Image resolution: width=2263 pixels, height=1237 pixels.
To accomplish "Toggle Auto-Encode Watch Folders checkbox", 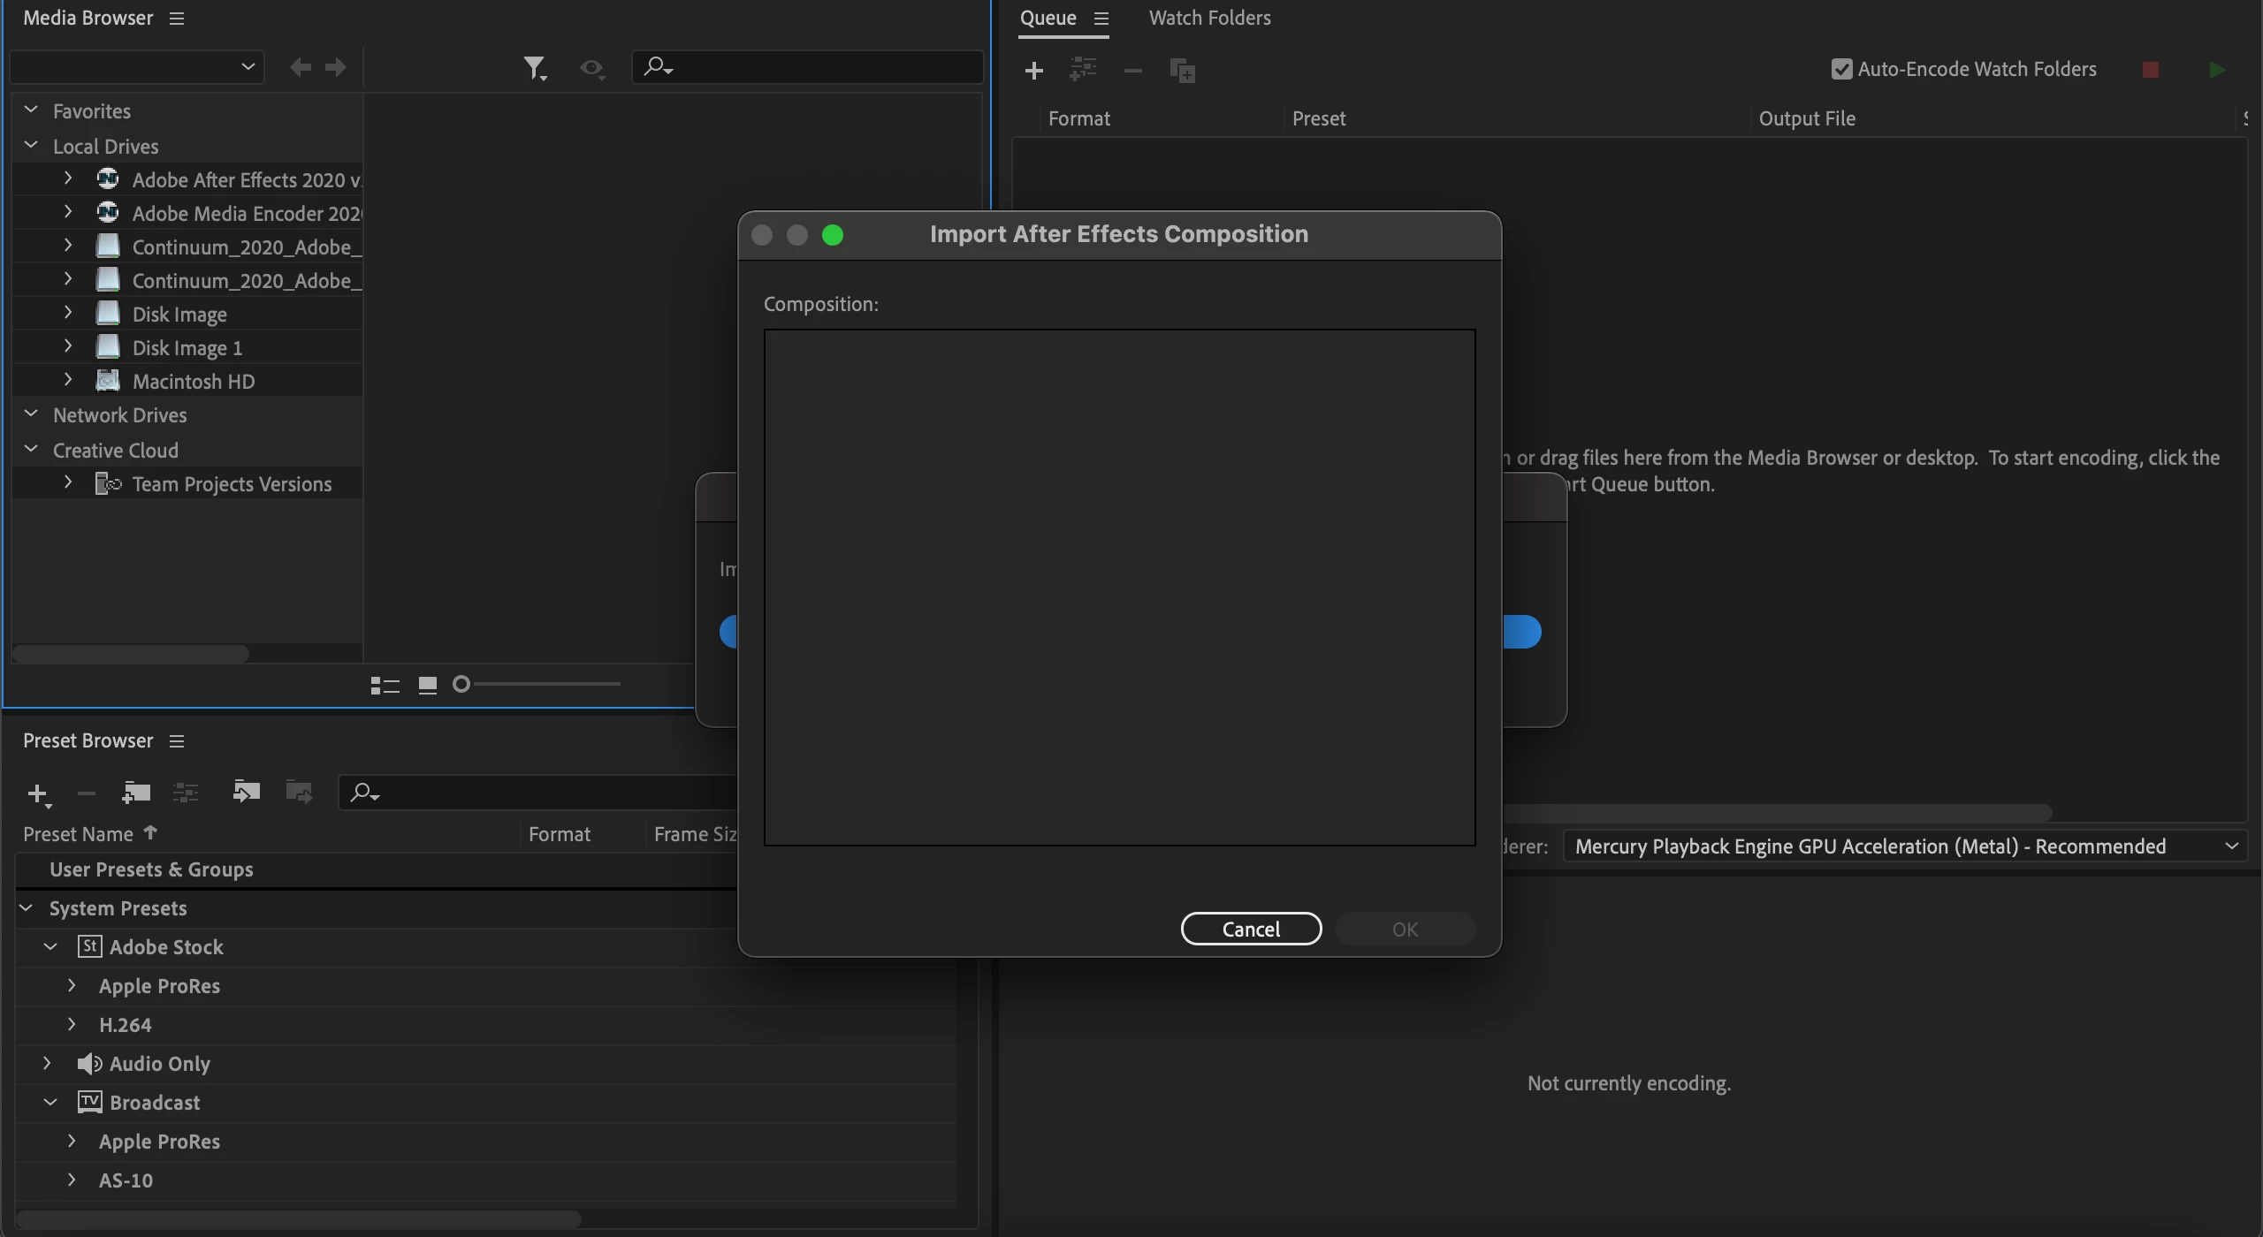I will click(x=1841, y=69).
